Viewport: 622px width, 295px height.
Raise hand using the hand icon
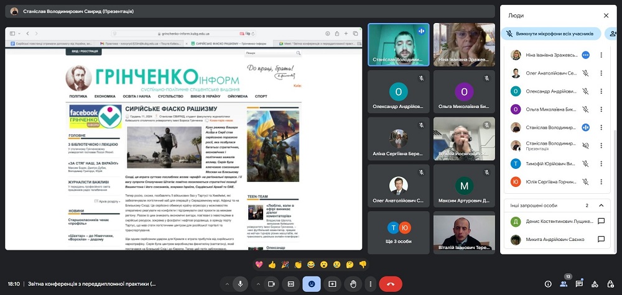coord(352,284)
